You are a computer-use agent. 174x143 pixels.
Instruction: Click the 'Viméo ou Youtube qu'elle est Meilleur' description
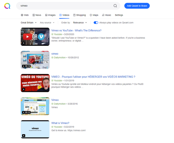tap(97, 85)
